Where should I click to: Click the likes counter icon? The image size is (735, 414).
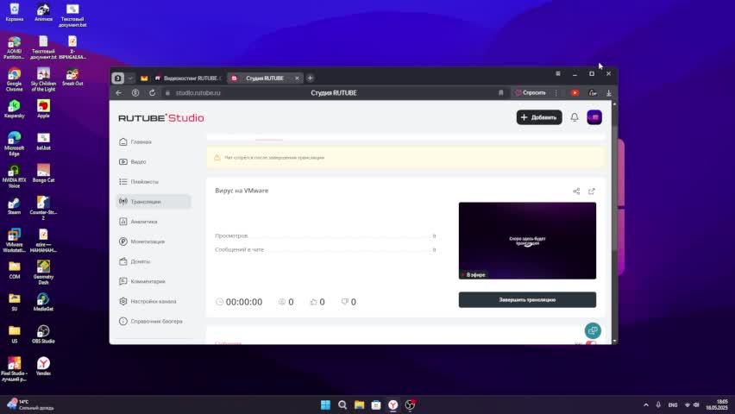click(314, 302)
